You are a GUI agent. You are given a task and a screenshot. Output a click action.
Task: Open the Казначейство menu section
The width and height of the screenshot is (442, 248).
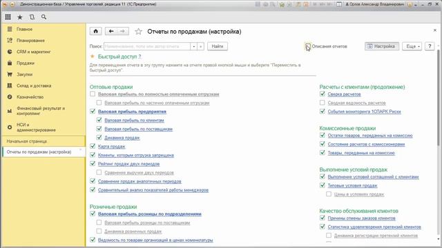30,97
